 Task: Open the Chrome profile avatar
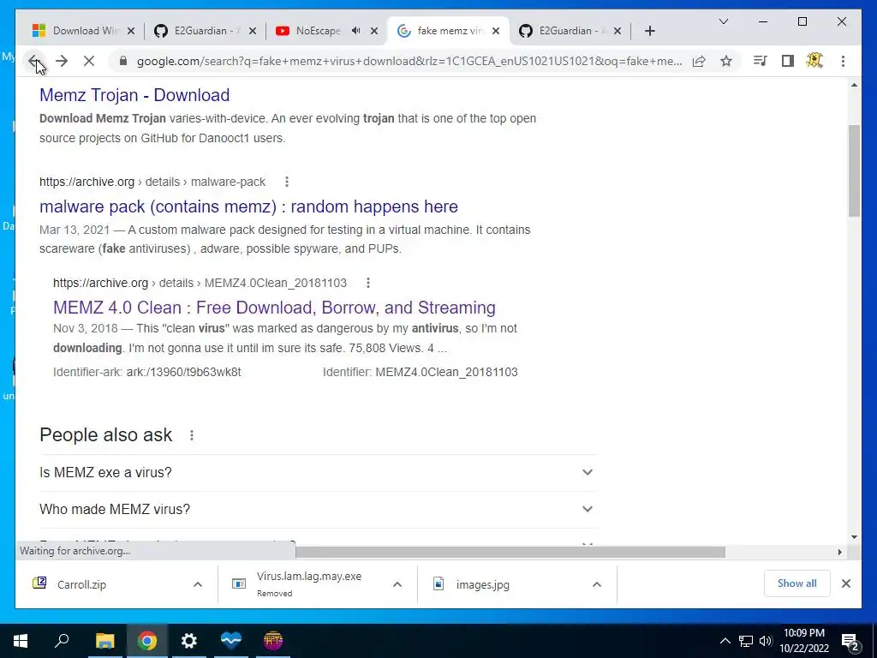[x=815, y=61]
